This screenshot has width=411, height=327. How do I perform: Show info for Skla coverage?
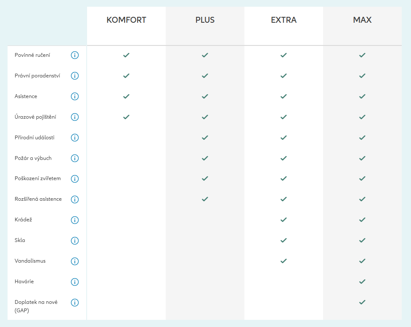(75, 241)
